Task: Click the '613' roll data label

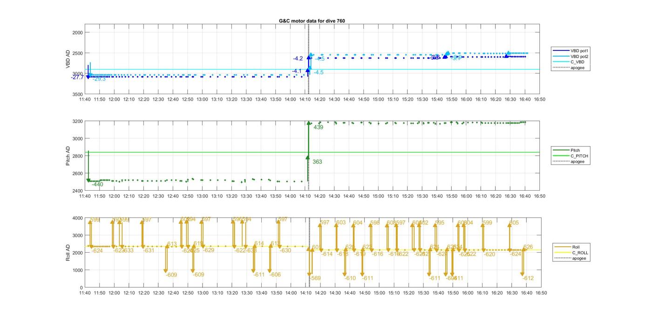Action: [172, 244]
